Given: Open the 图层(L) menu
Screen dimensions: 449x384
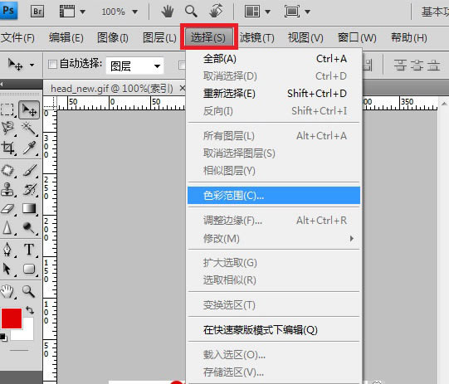Looking at the screenshot, I should click(x=159, y=38).
